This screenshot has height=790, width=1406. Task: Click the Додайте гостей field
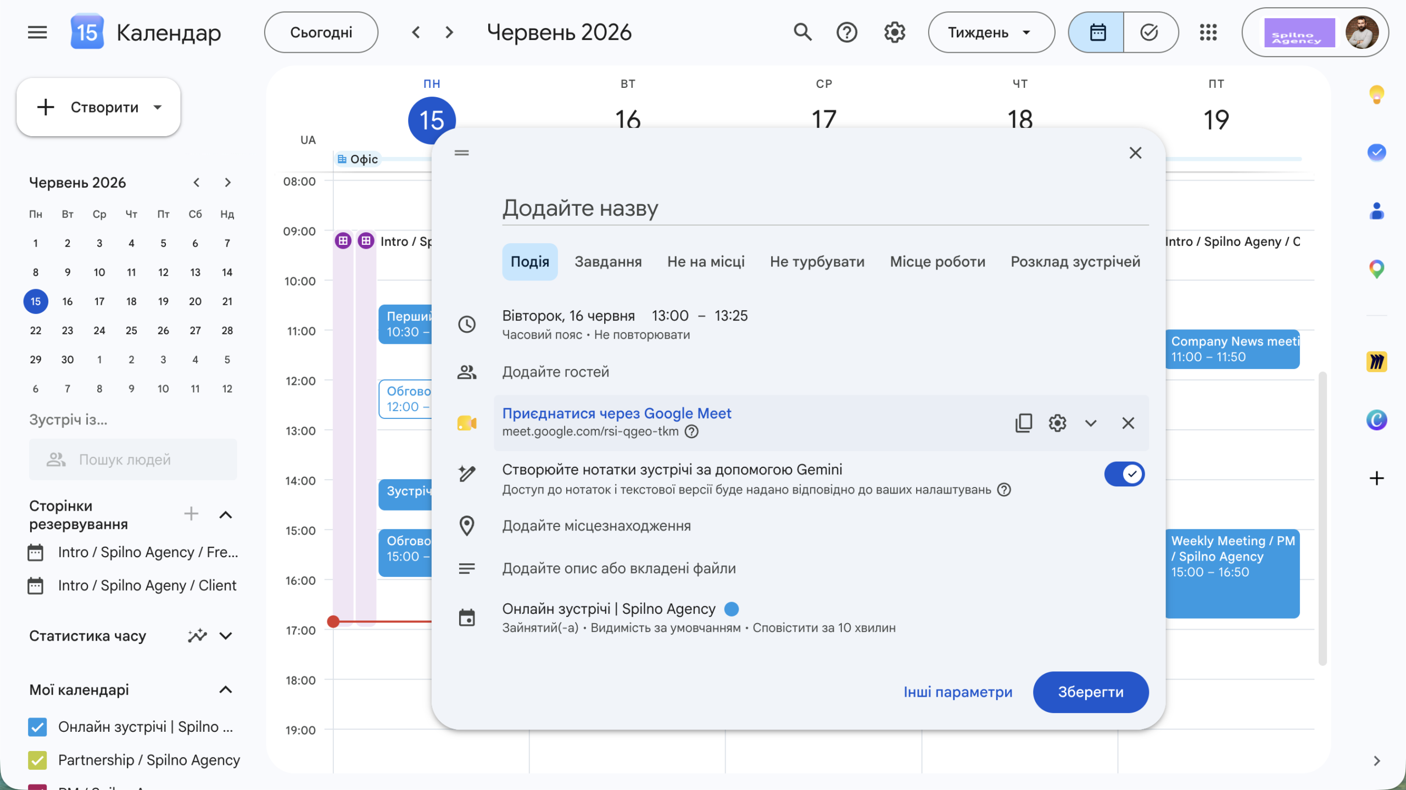pyautogui.click(x=555, y=372)
